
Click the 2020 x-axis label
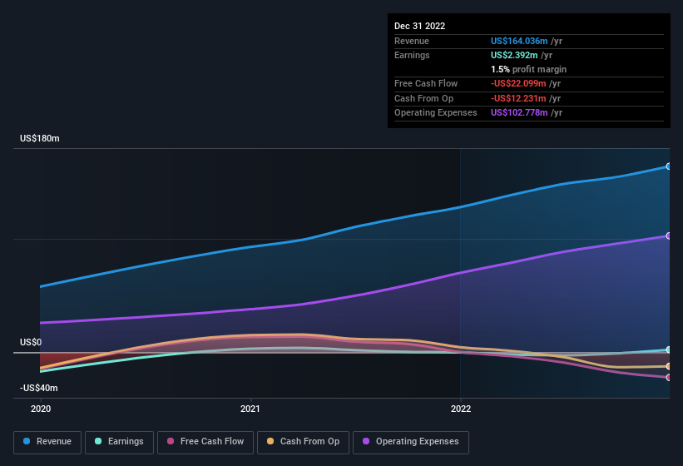click(x=41, y=409)
